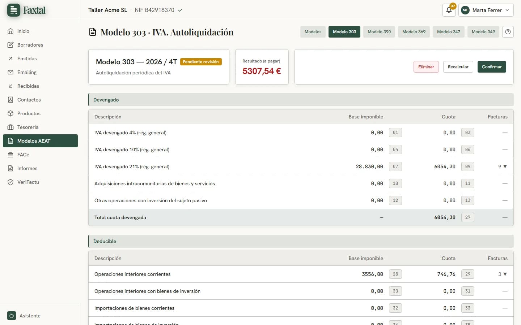The width and height of the screenshot is (521, 325).
Task: Click the Taller Acme SL company name
Action: (107, 10)
